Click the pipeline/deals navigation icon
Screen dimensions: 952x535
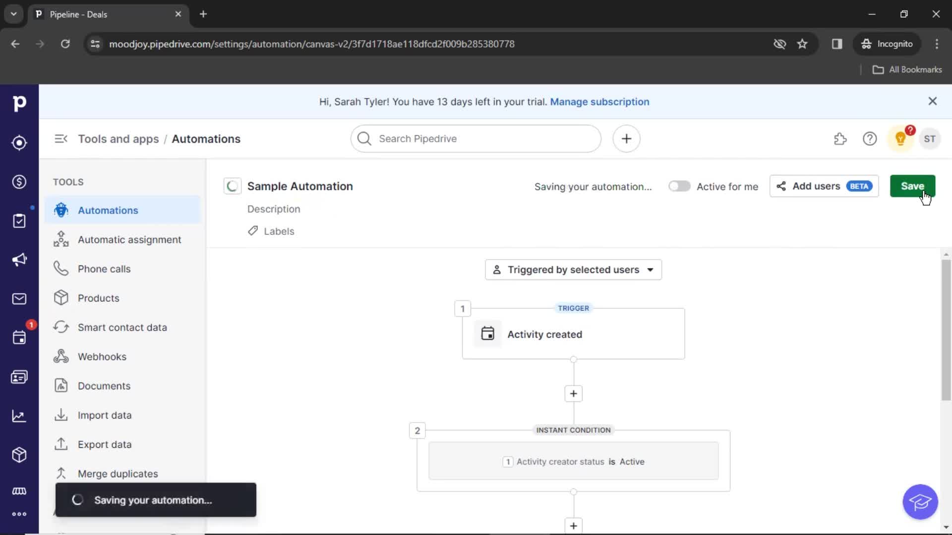click(x=19, y=181)
